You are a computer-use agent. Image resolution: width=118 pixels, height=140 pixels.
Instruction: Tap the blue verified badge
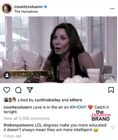tap(45, 7)
